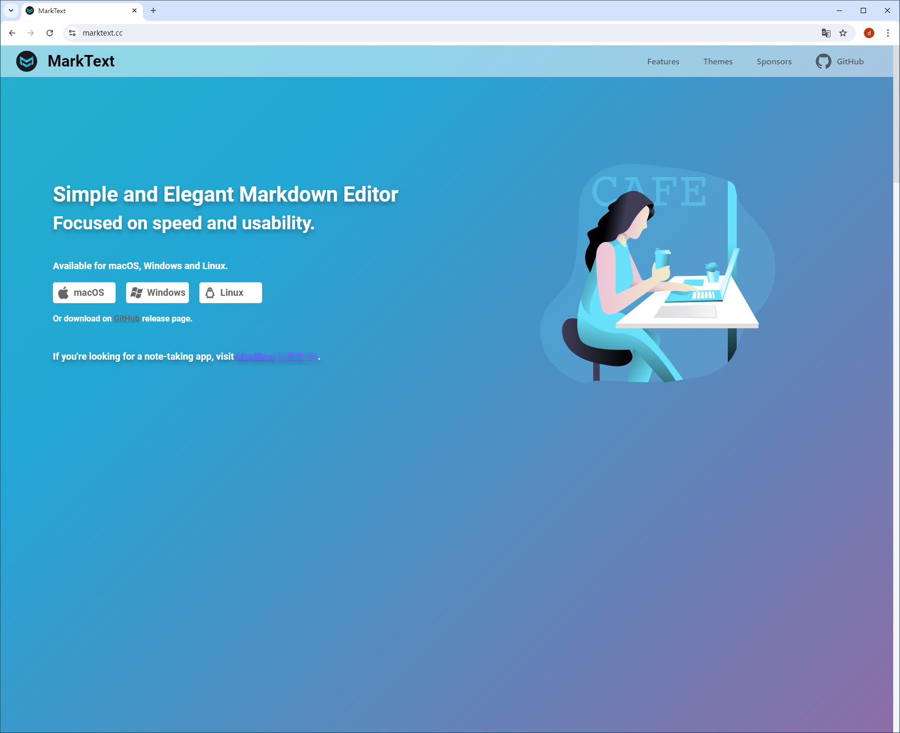The image size is (900, 733).
Task: Select the MarkText browser tab
Action: 82,10
